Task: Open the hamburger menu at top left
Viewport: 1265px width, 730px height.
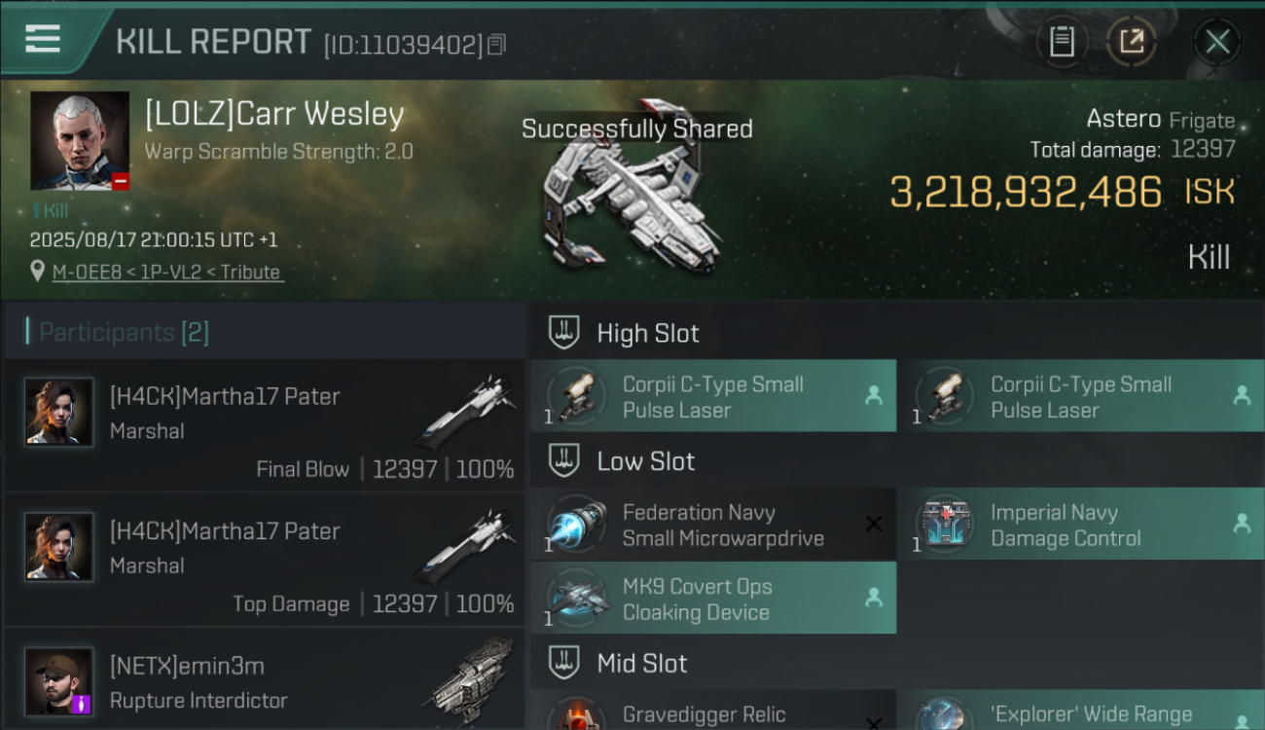Action: [43, 40]
